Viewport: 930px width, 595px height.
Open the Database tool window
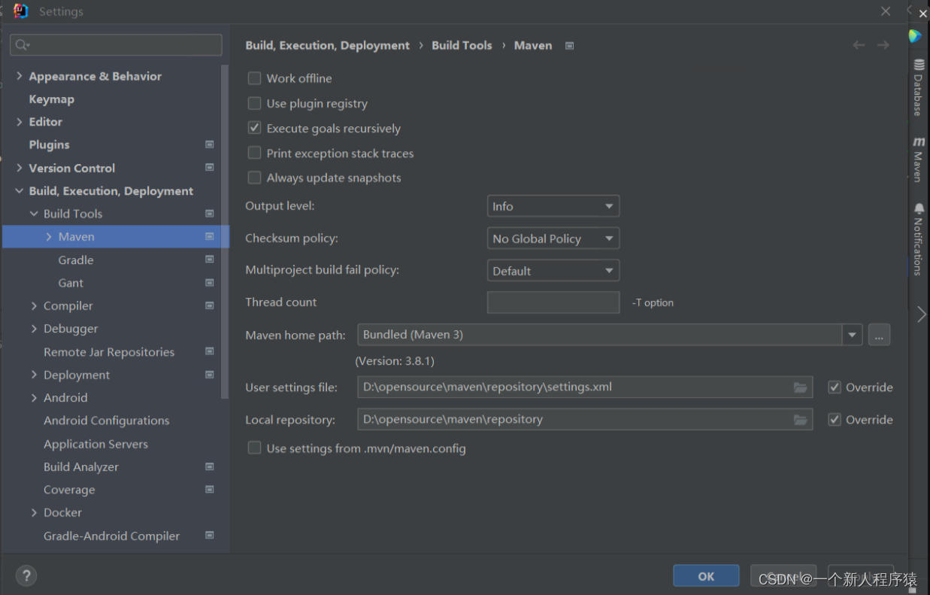919,87
